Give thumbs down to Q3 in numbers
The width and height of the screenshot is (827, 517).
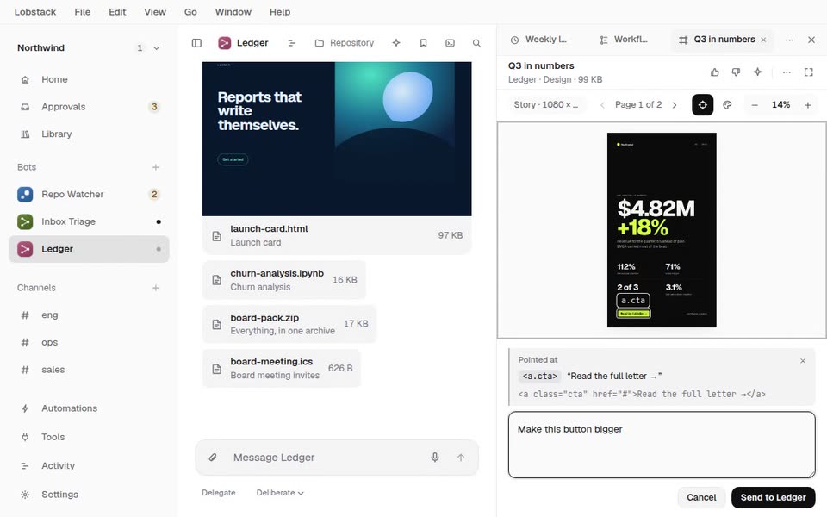(736, 72)
